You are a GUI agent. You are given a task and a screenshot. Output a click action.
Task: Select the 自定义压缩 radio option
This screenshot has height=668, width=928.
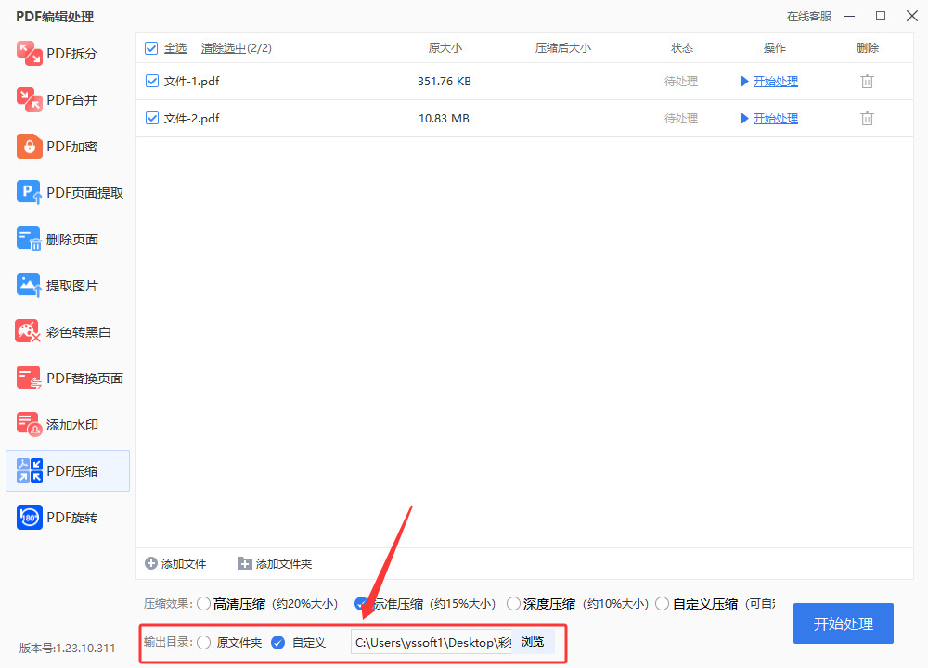click(x=663, y=603)
